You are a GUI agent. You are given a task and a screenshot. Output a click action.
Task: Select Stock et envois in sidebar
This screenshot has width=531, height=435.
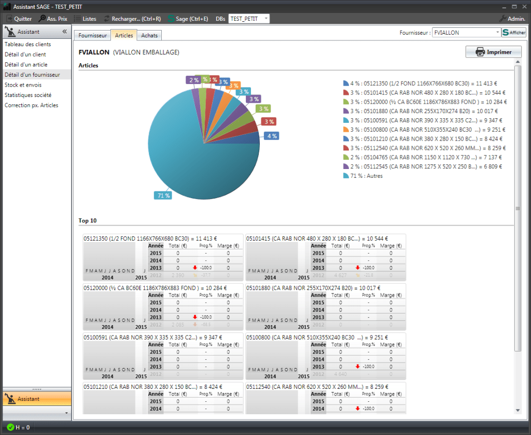click(23, 85)
